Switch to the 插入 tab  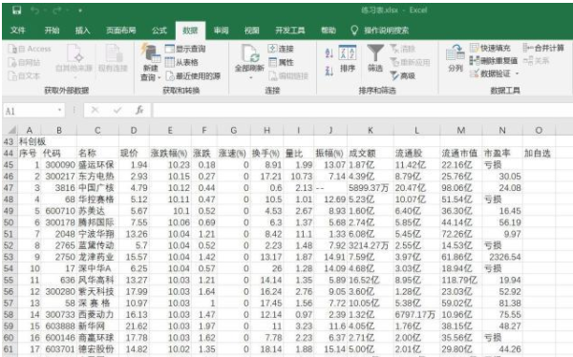pyautogui.click(x=82, y=31)
